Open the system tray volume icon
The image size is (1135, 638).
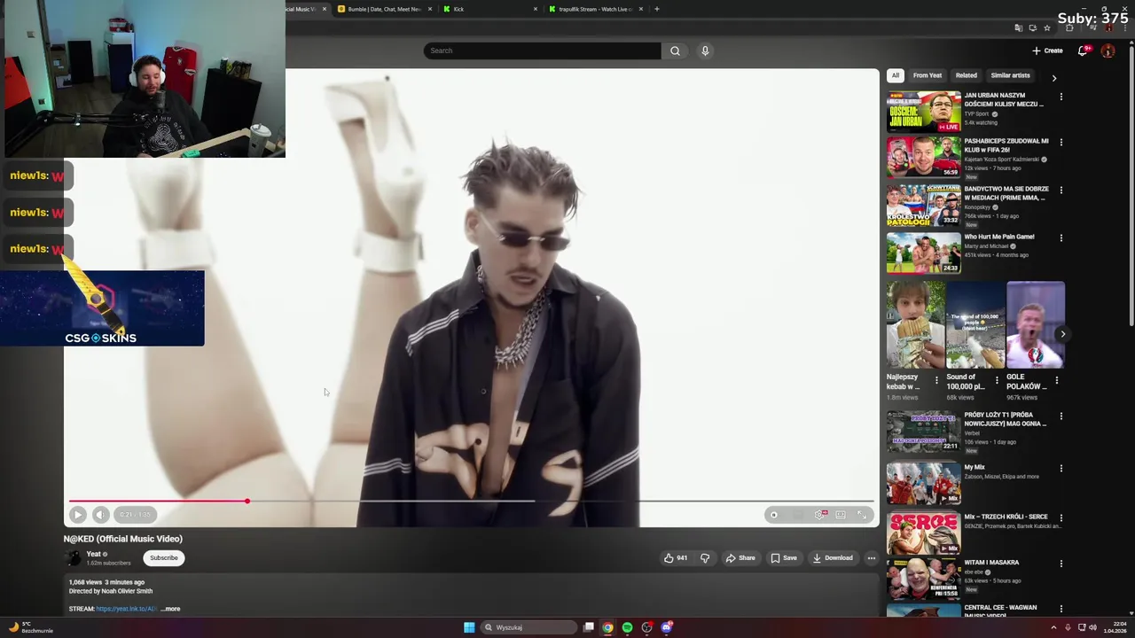coord(1092,627)
